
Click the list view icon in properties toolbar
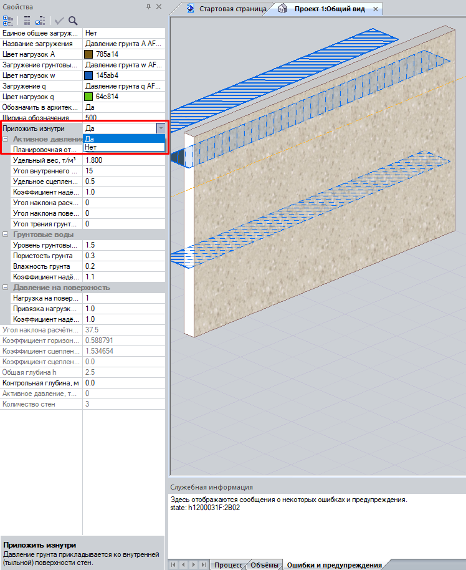click(x=27, y=20)
